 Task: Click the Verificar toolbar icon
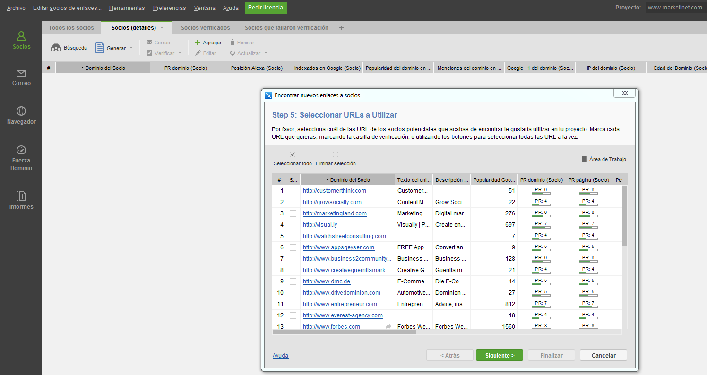149,53
